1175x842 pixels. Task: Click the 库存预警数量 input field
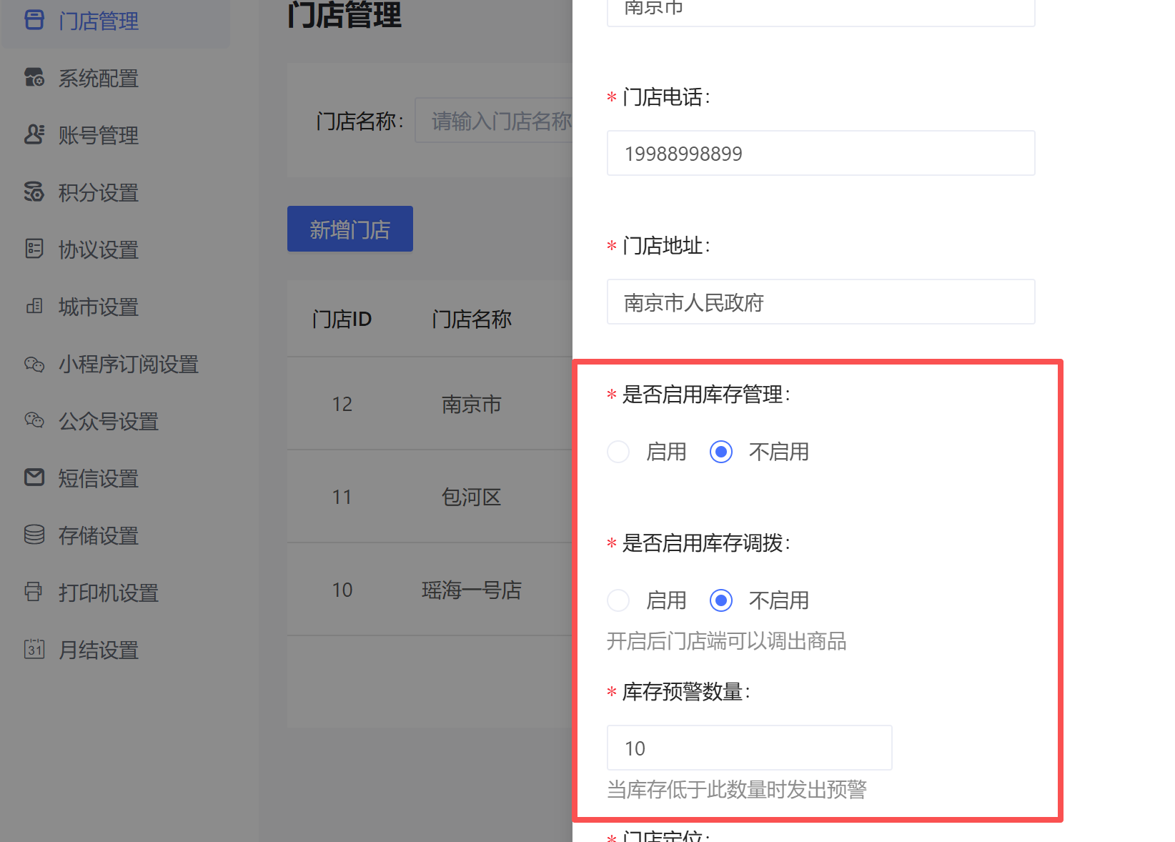pos(749,748)
